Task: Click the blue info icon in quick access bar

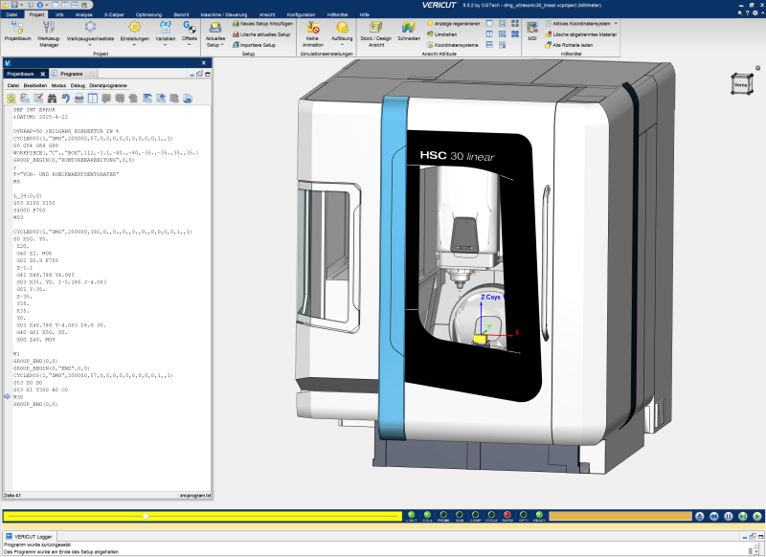Action: [39, 5]
